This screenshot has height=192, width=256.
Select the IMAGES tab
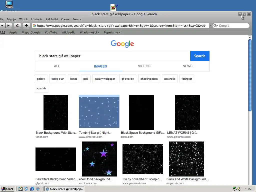pyautogui.click(x=100, y=66)
